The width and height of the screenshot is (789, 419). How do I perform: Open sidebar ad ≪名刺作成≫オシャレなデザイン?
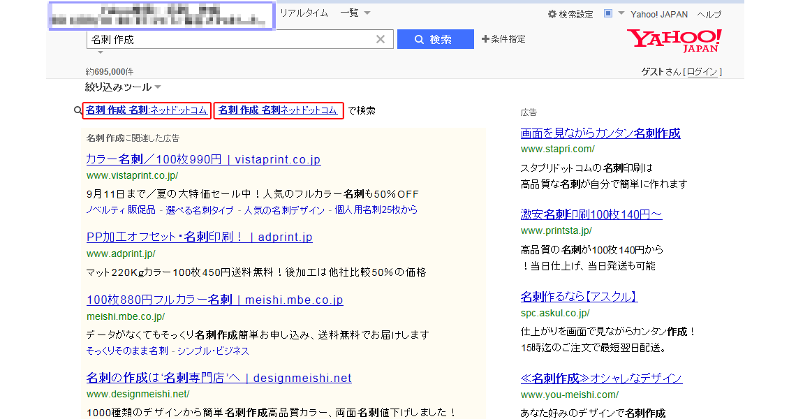point(601,378)
